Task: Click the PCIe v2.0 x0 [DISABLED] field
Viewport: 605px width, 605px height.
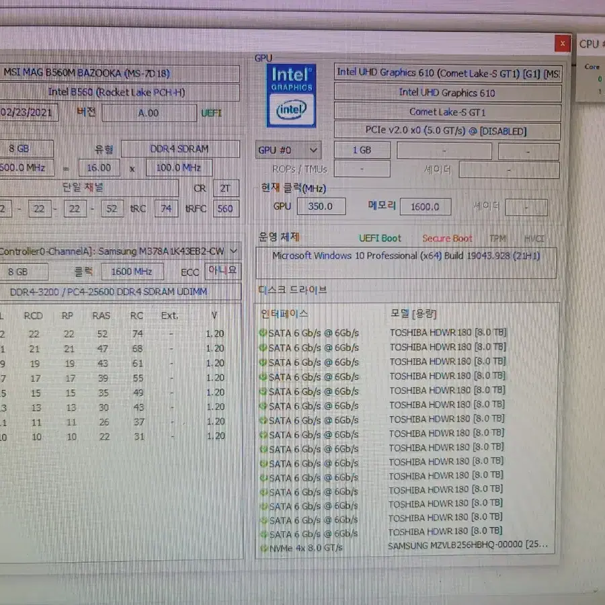Action: click(447, 131)
